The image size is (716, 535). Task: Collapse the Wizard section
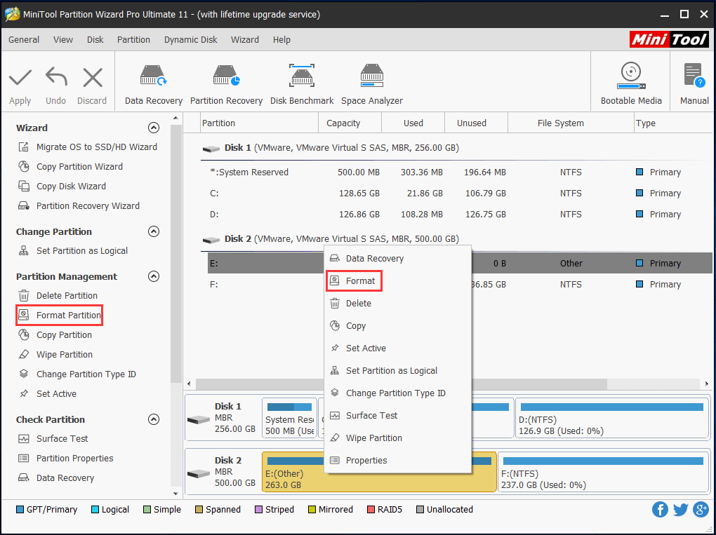pos(154,128)
